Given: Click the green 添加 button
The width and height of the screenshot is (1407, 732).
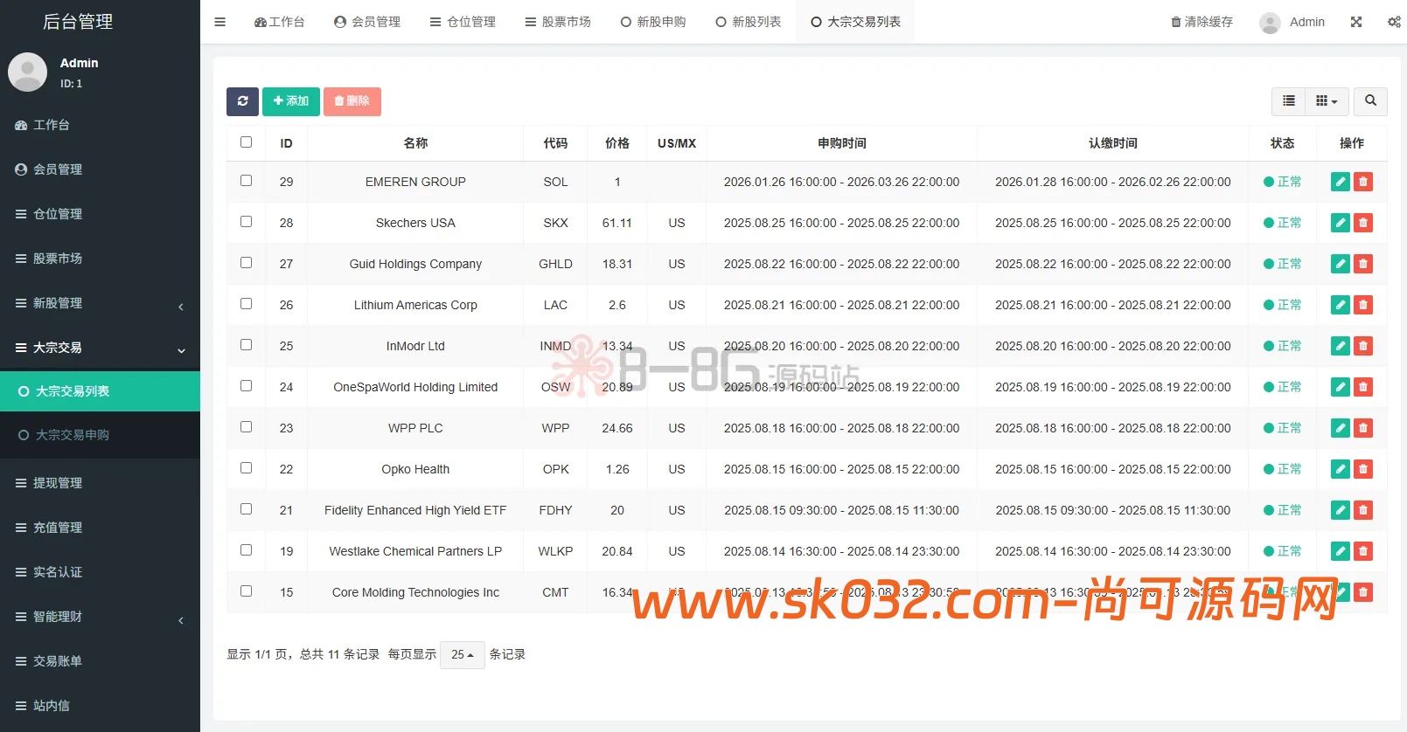Looking at the screenshot, I should [291, 101].
